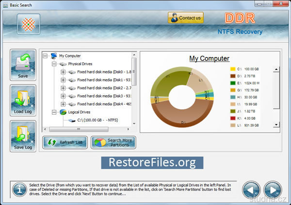Click the Refresh List button
291x205 pixels.
tap(65, 142)
